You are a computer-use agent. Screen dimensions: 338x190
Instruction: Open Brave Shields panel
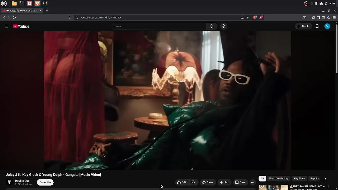[x=255, y=17]
